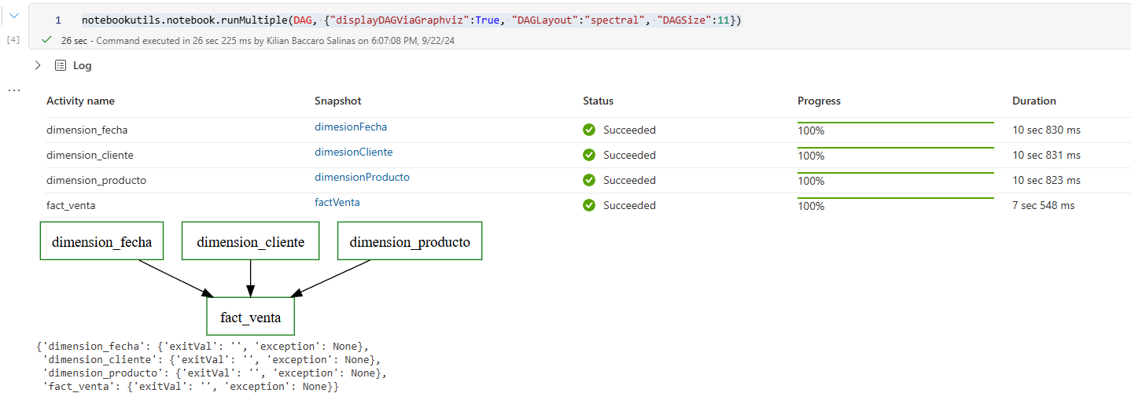The image size is (1131, 404).
Task: Click the dimension_cliente Succeeded status icon
Action: click(589, 155)
